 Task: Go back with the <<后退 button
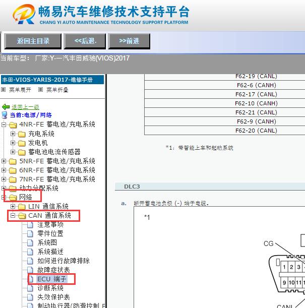point(85,41)
